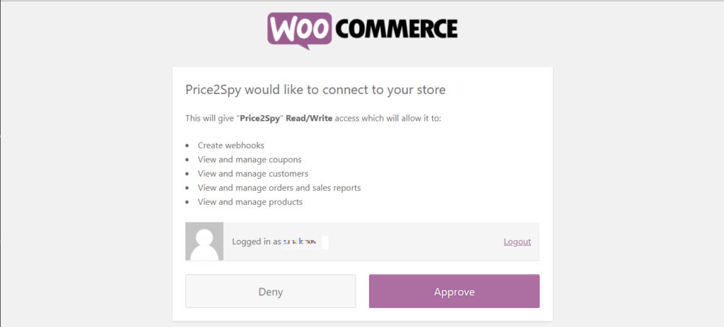Approve the Price2Spy connection request
The image size is (724, 327).
(x=454, y=292)
